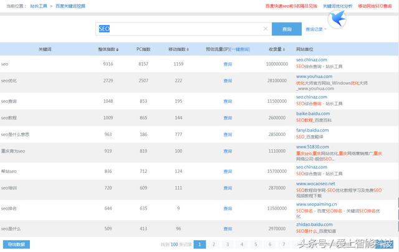
Task: Select the seo教程 keyword cell
Action: pos(9,118)
